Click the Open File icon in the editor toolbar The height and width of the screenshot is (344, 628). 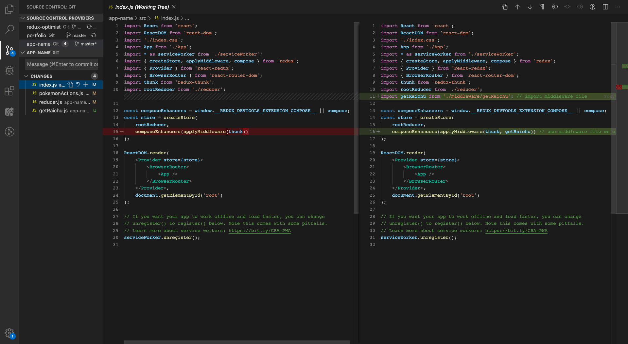[505, 7]
